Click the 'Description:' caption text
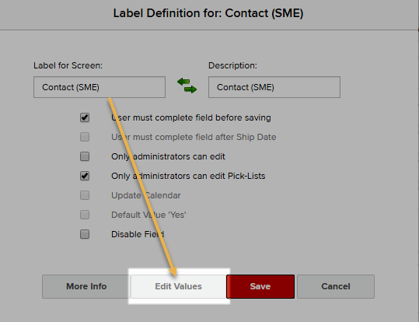The image size is (419, 322). point(232,65)
